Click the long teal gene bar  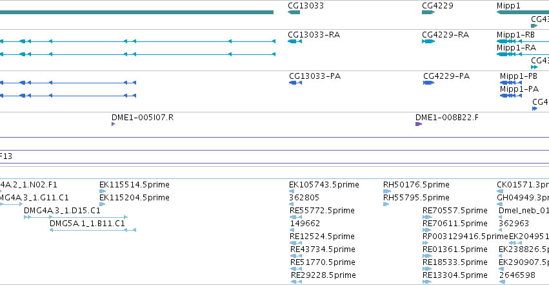[137, 12]
